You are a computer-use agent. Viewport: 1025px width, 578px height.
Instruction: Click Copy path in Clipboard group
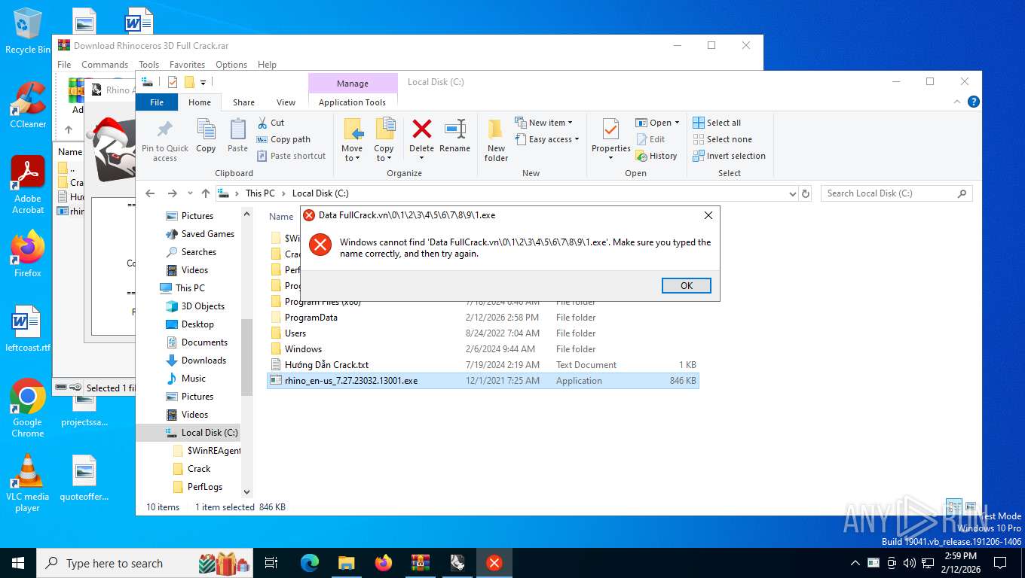[x=283, y=139]
